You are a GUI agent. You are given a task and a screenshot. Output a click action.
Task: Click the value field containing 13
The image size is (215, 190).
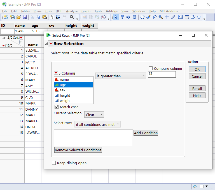pos(162,74)
